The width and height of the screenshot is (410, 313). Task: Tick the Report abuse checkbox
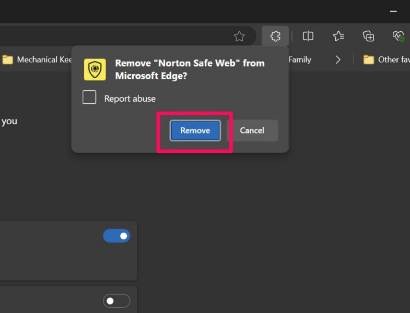click(89, 98)
